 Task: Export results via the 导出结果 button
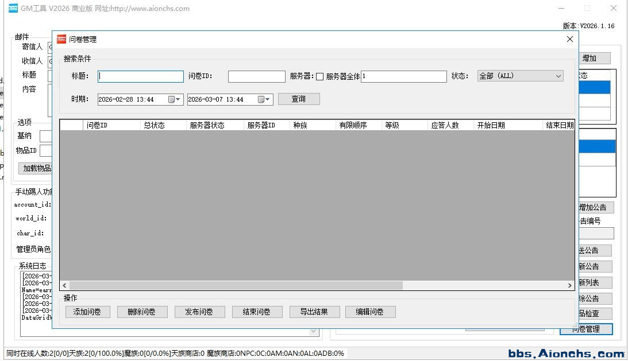point(314,312)
